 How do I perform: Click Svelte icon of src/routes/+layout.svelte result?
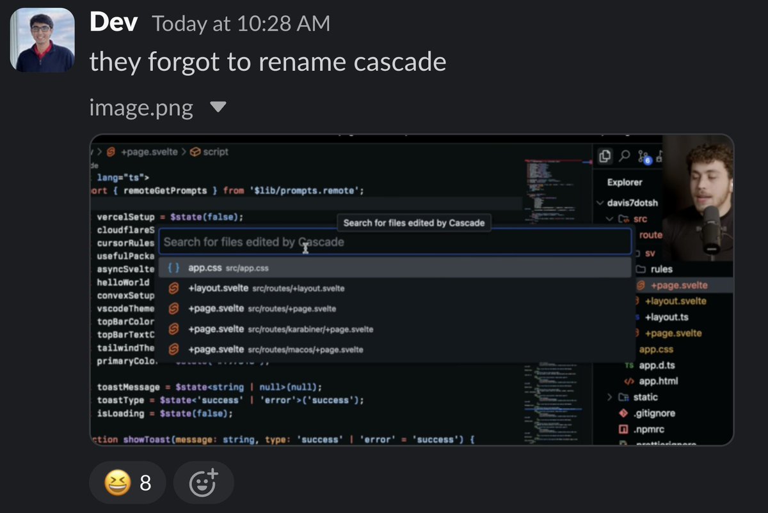point(173,288)
